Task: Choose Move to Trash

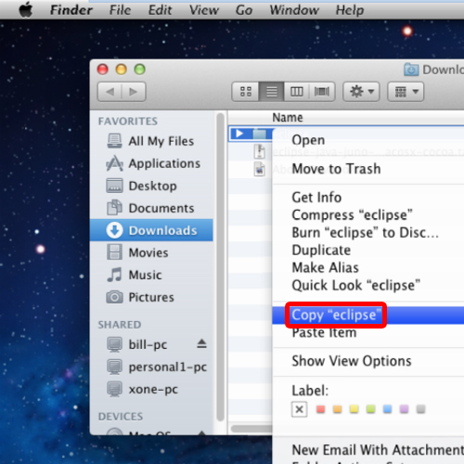Action: click(368, 169)
